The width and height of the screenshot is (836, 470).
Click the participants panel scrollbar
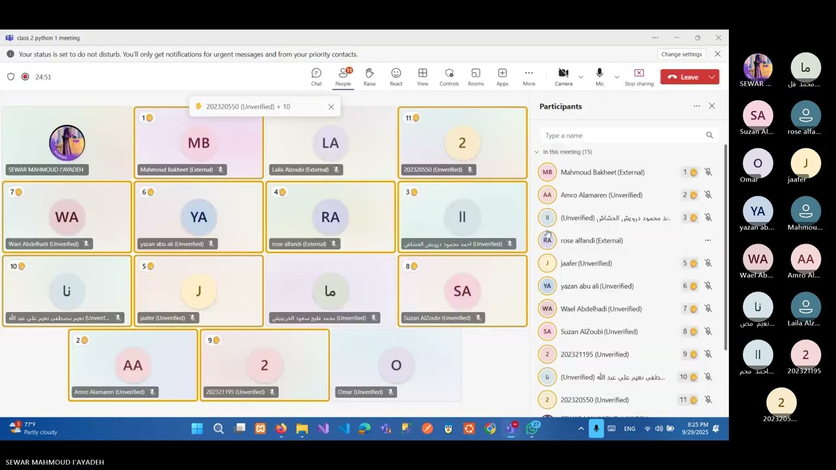(725, 248)
